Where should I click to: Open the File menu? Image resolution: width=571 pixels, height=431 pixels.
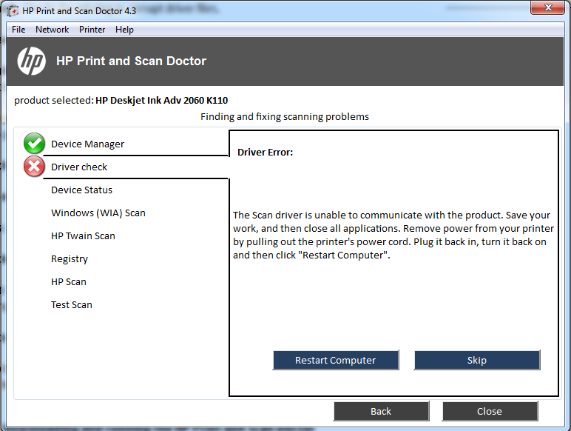pyautogui.click(x=18, y=30)
